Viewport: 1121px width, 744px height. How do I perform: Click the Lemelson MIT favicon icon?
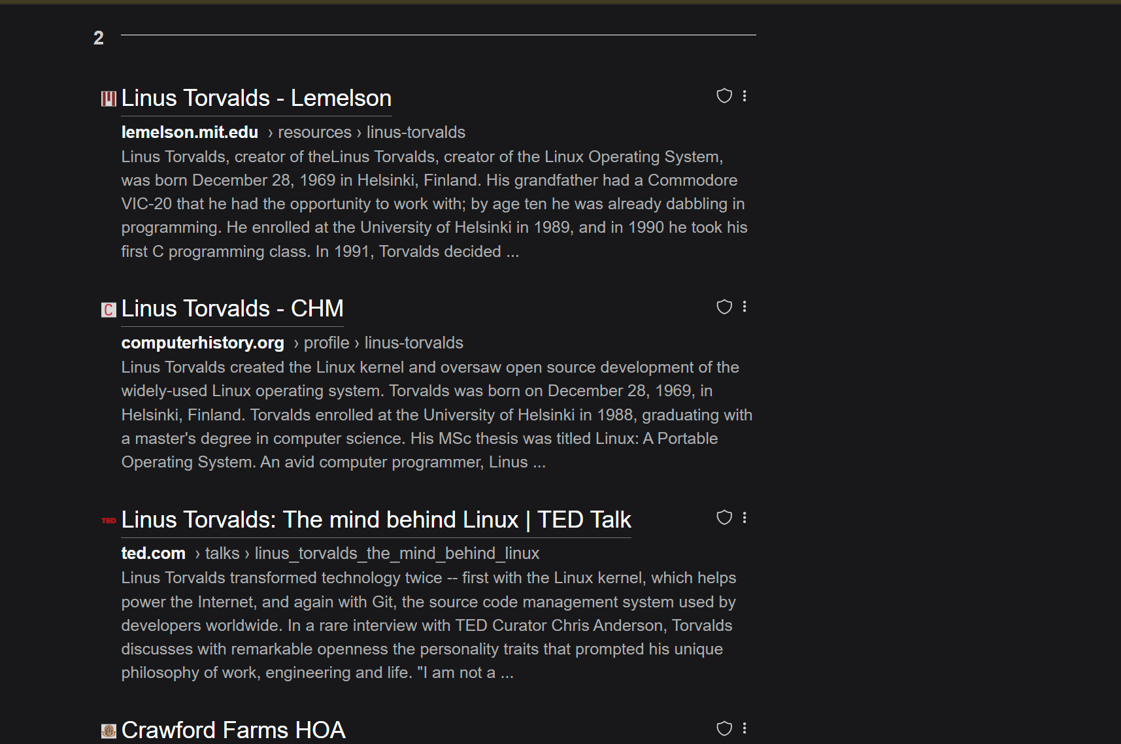pos(109,99)
